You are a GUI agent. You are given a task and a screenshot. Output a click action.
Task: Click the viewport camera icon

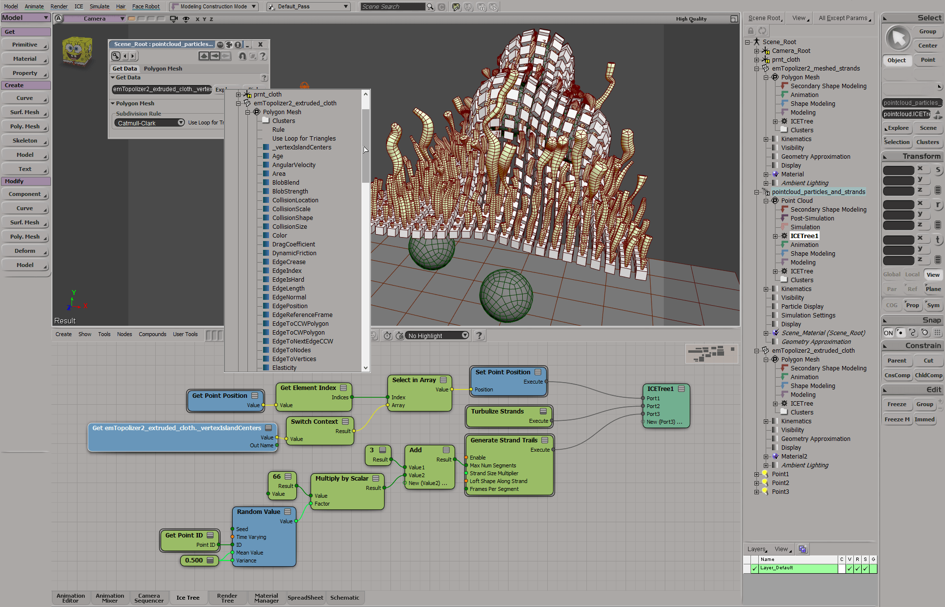173,19
